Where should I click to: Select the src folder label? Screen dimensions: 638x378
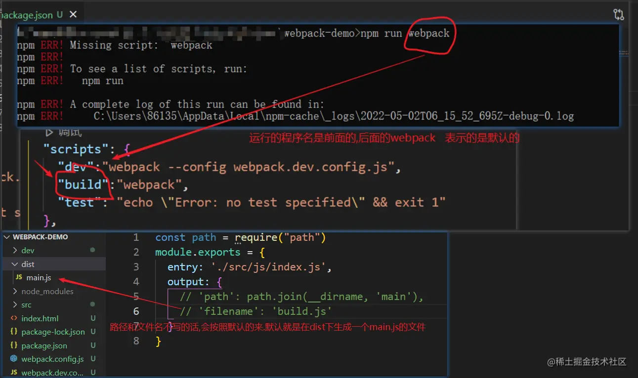tap(26, 305)
